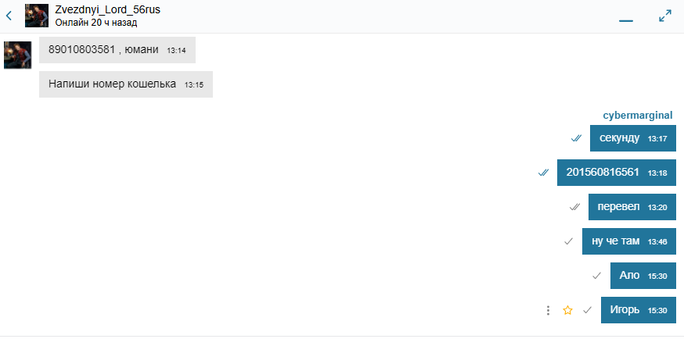Expand the chat to fullscreen
The height and width of the screenshot is (346, 684).
click(x=665, y=15)
